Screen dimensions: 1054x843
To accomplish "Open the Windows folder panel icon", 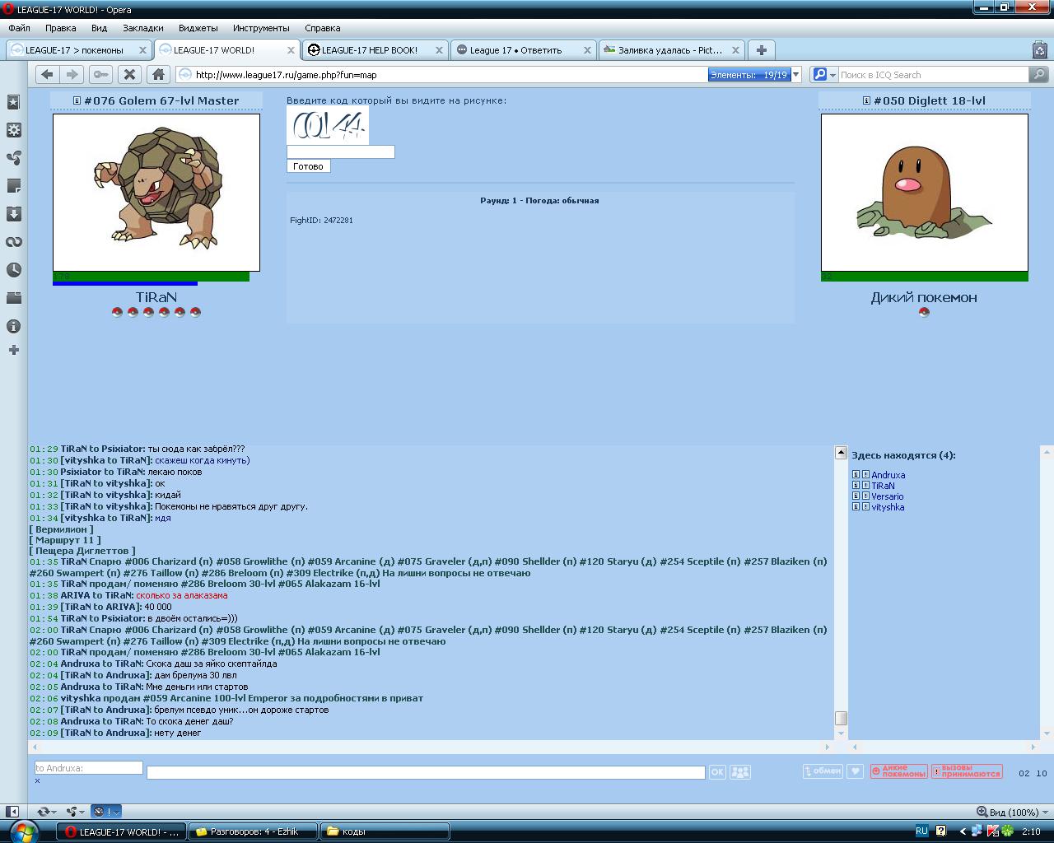I will (x=13, y=298).
